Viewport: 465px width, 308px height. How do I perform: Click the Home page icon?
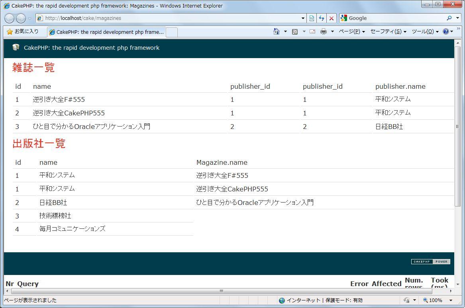point(277,32)
